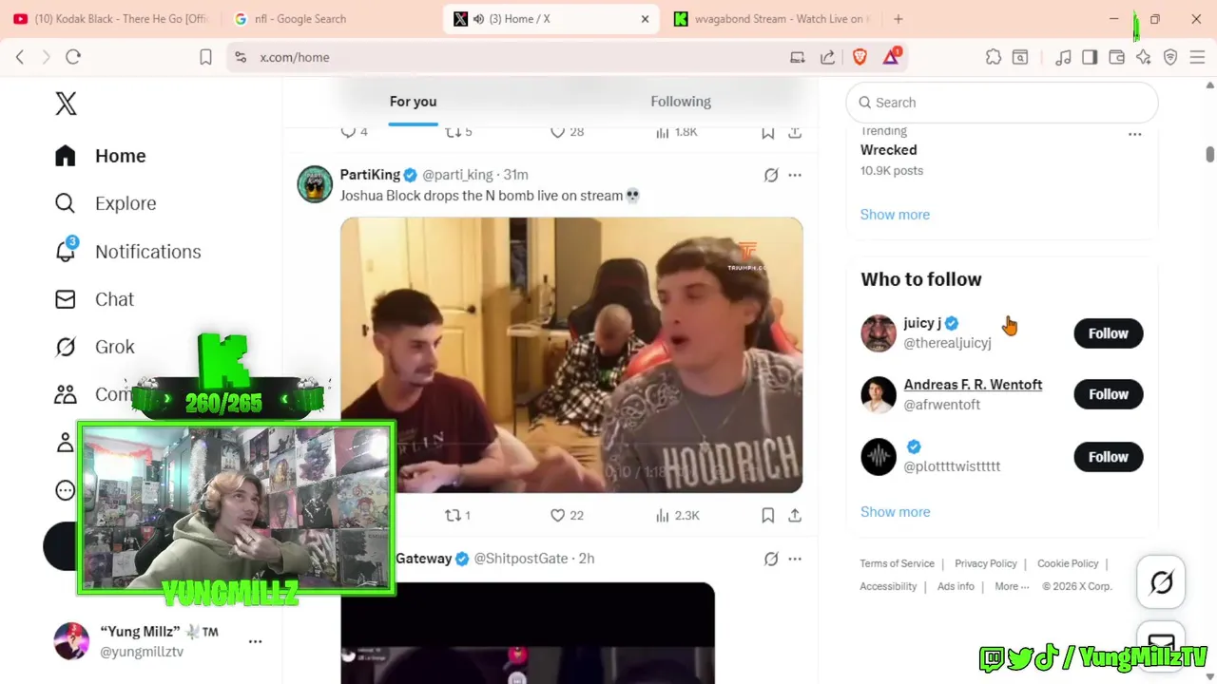This screenshot has width=1217, height=684.
Task: Open Privacy Policy link
Action: (985, 563)
